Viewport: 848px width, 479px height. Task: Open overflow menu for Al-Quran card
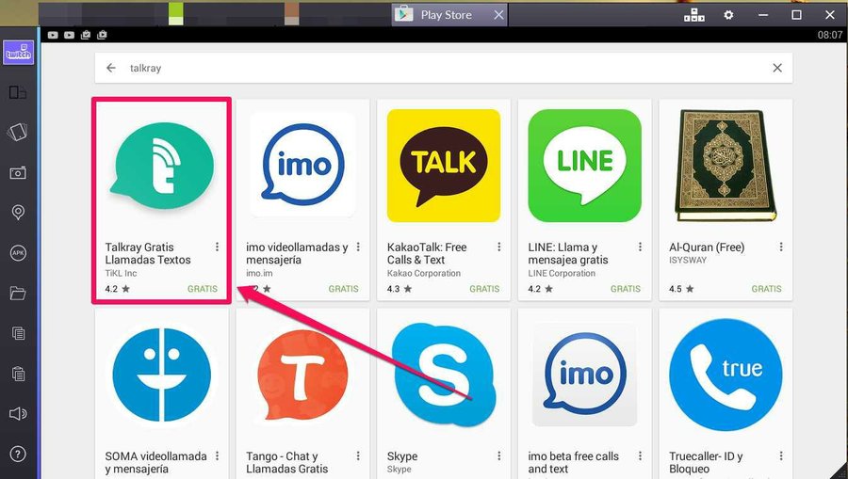pos(781,247)
